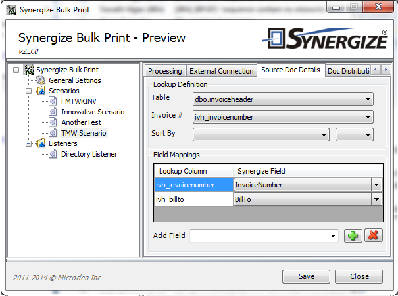Select Innovative Scenario in the tree

click(93, 112)
